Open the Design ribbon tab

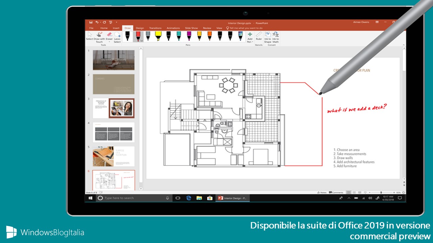click(x=140, y=28)
